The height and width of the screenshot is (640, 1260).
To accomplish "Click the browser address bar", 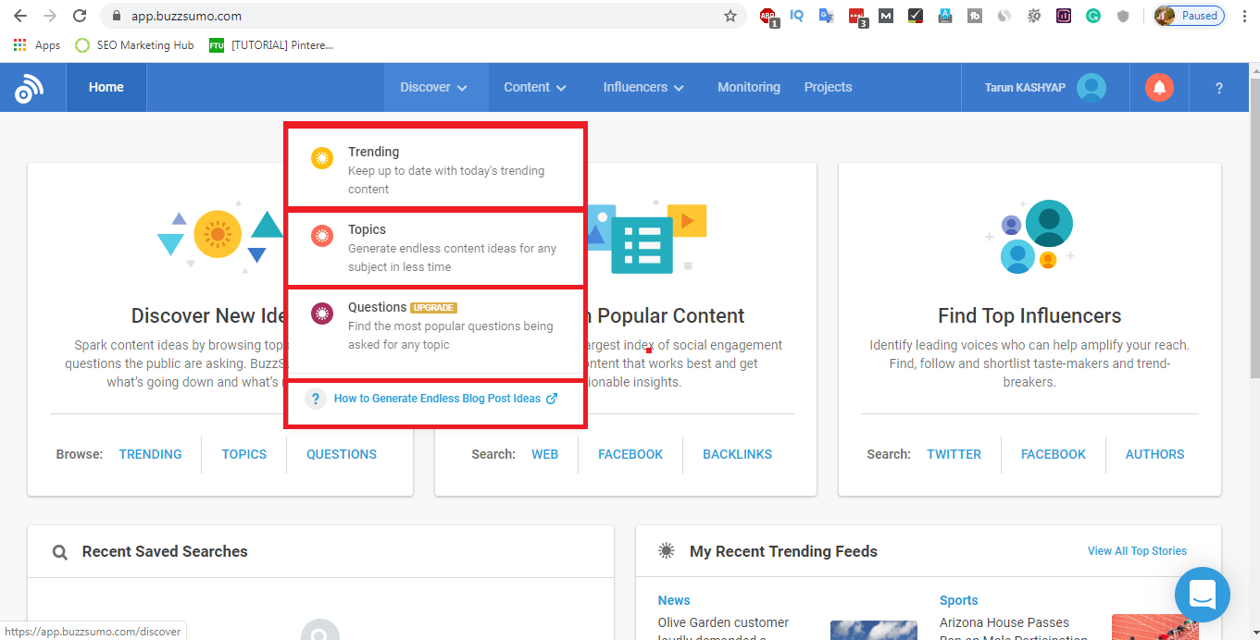I will click(417, 16).
